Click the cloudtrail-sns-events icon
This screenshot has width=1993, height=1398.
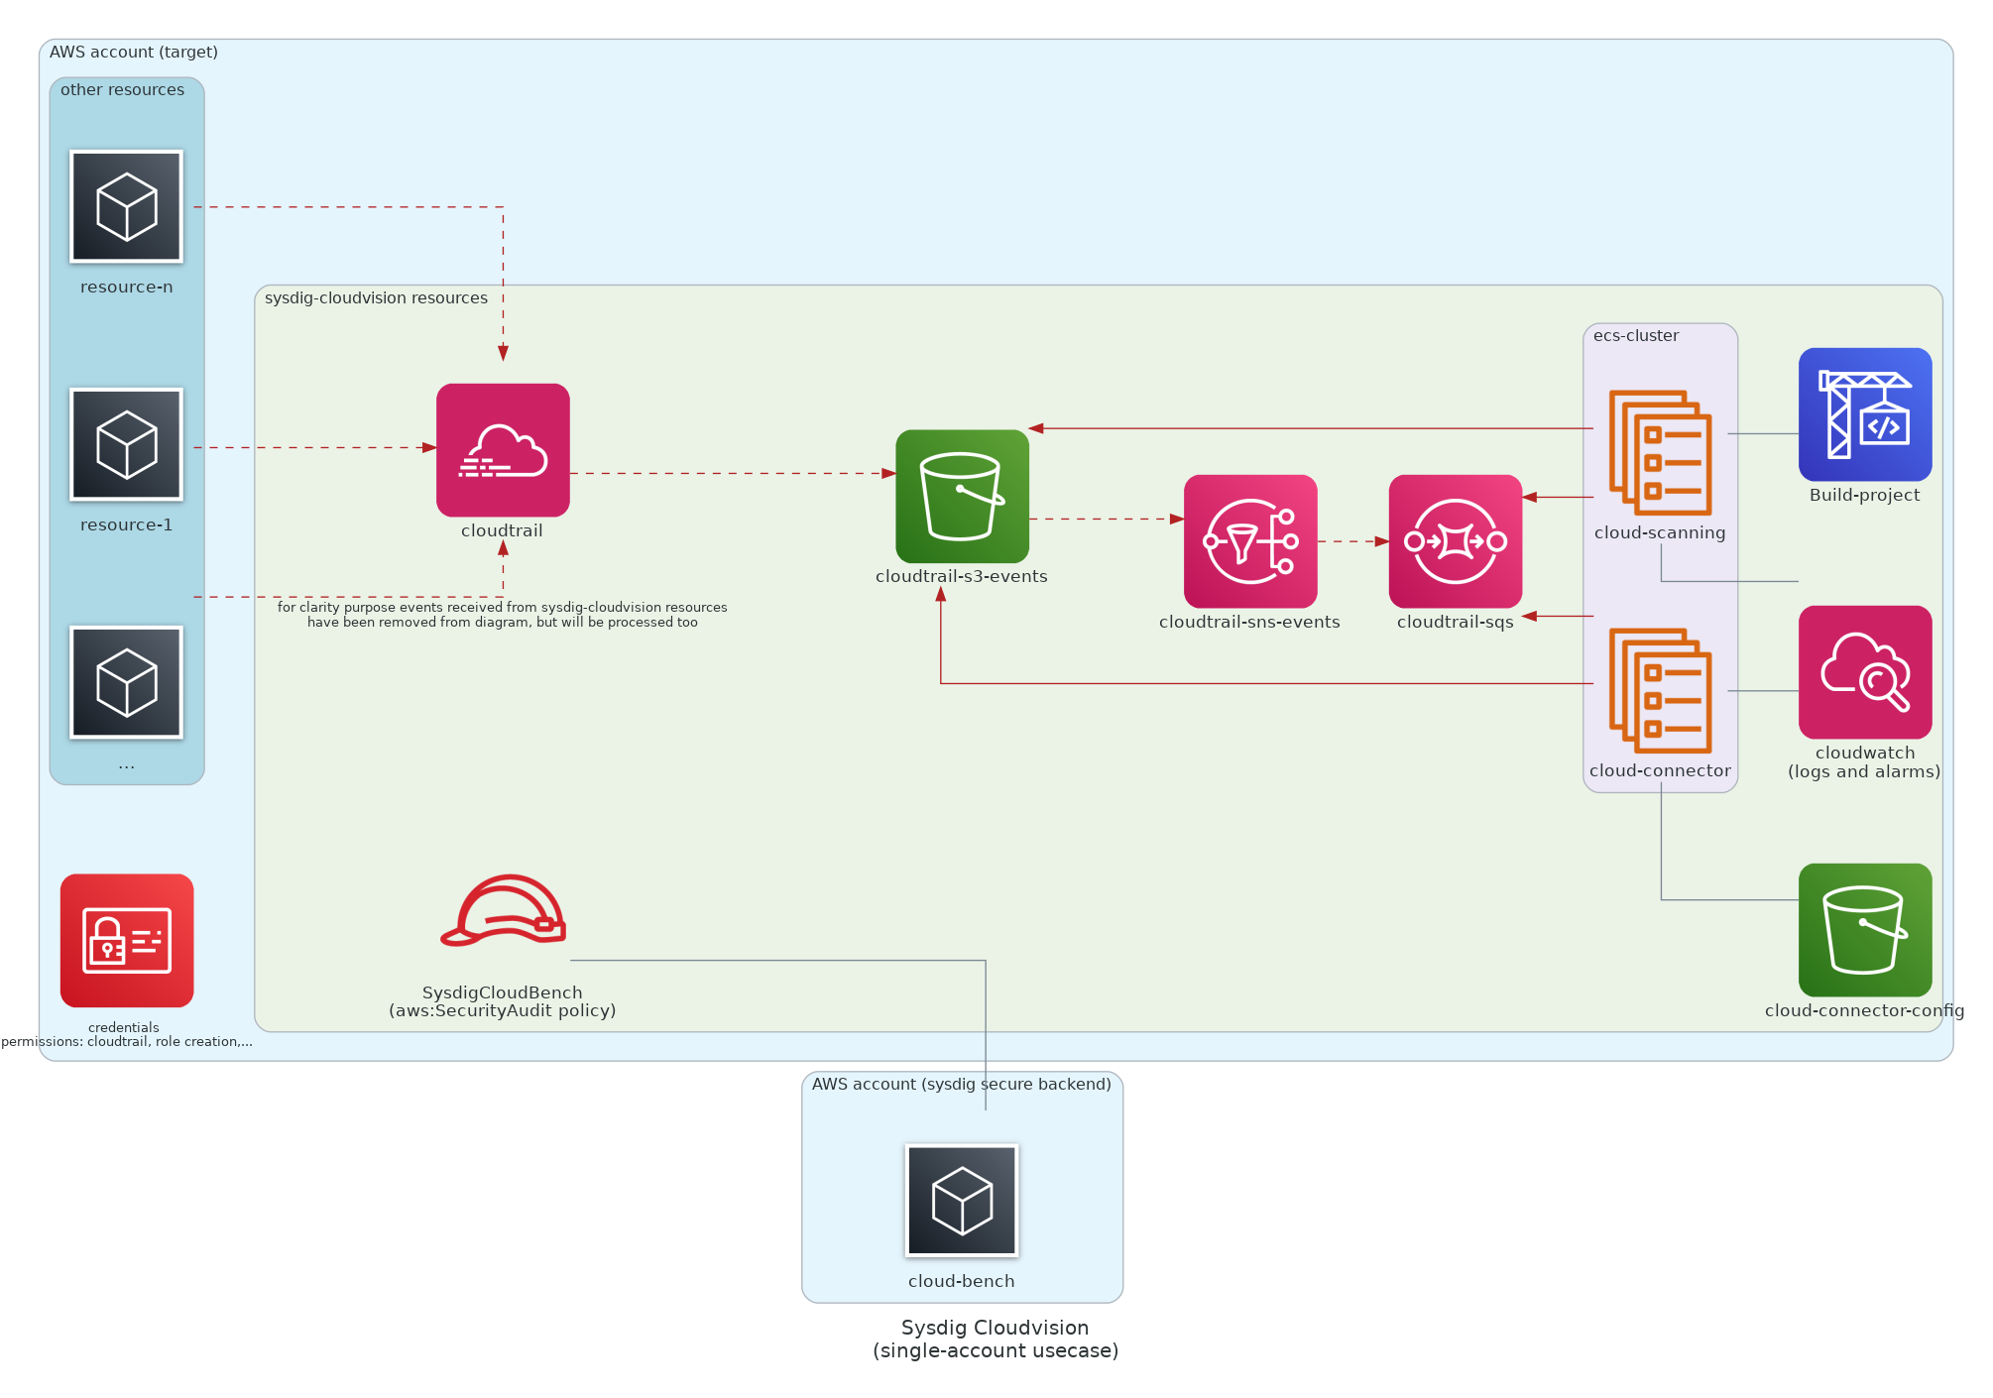1250,541
